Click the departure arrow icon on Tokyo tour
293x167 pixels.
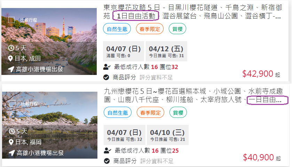(11, 69)
